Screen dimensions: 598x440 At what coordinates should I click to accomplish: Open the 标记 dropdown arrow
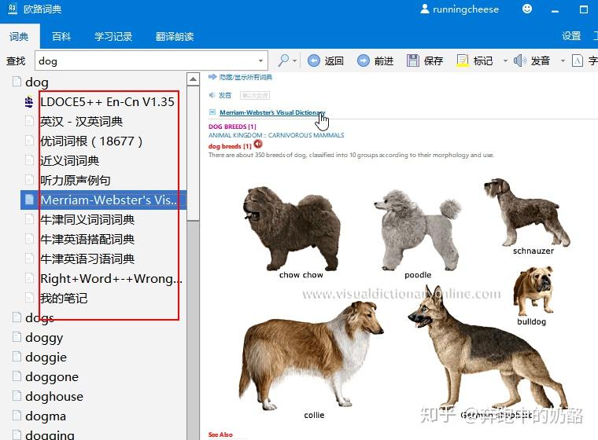click(x=505, y=61)
